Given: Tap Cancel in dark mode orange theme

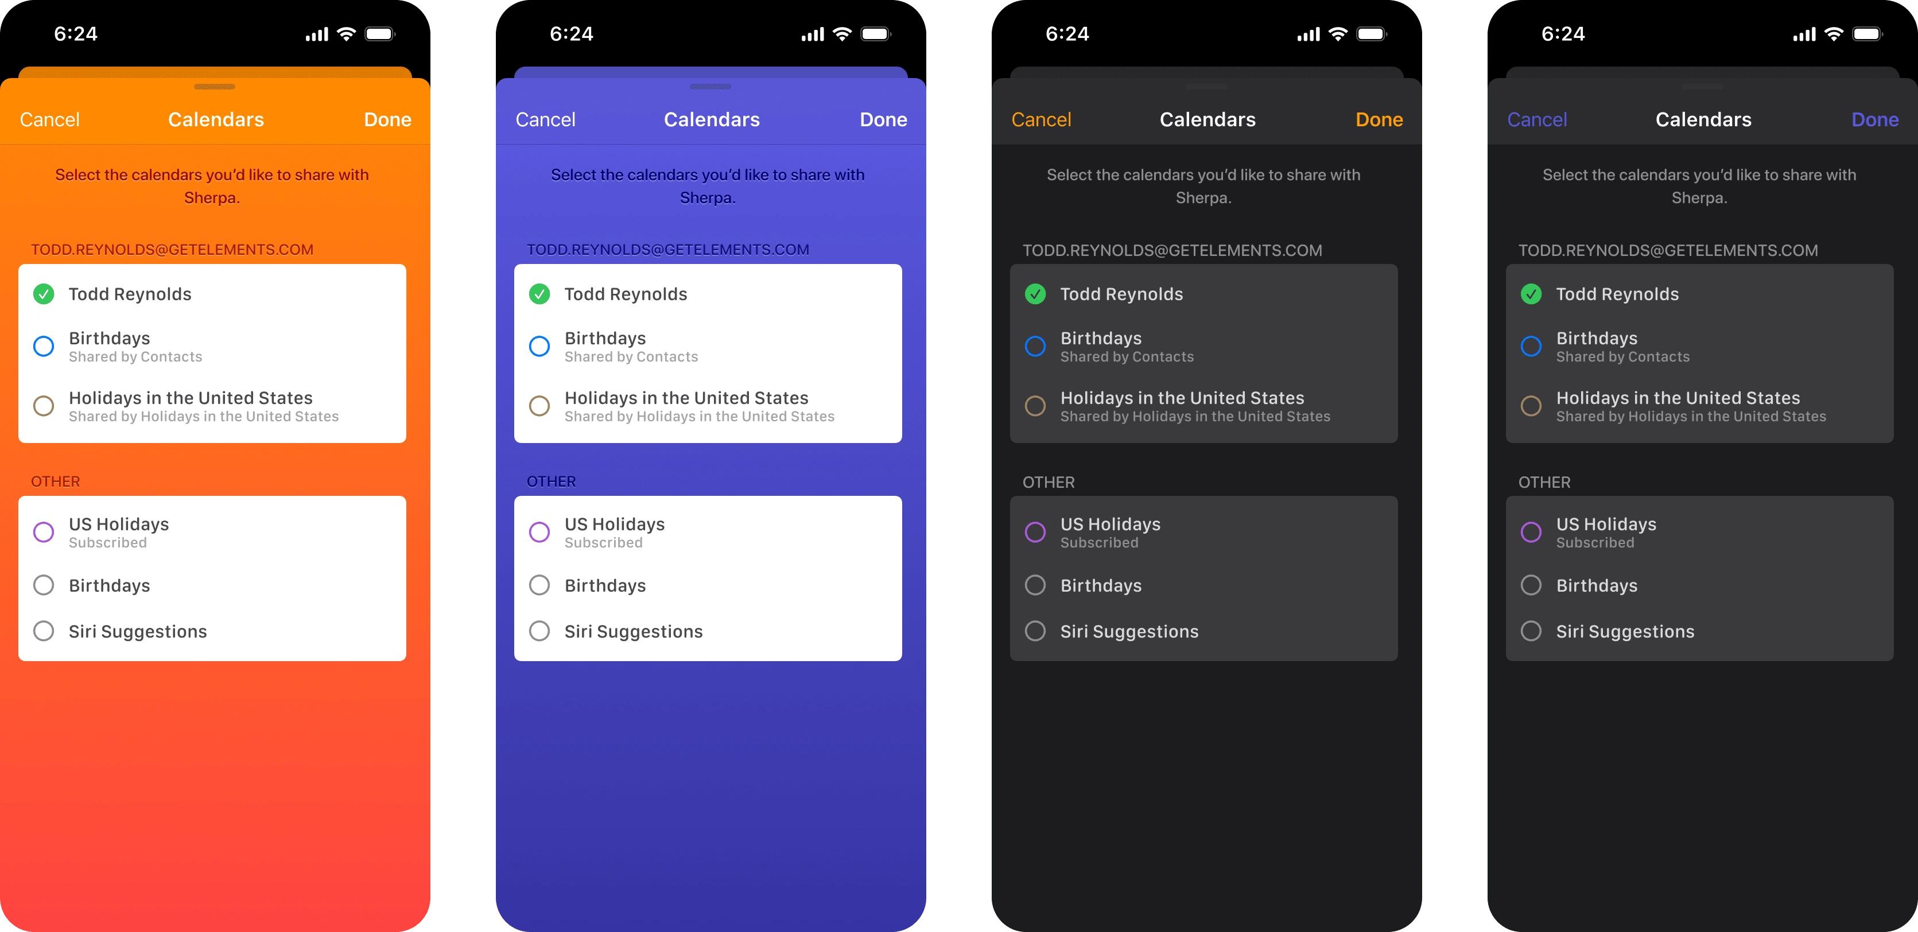Looking at the screenshot, I should tap(1041, 120).
